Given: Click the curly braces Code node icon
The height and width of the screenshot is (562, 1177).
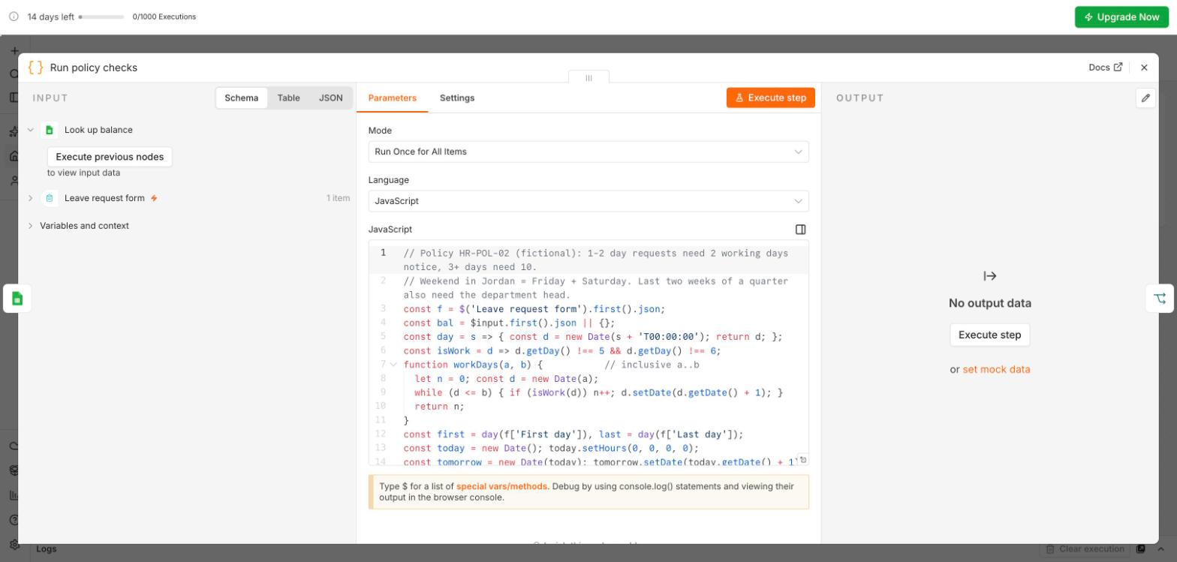Looking at the screenshot, I should [x=35, y=68].
